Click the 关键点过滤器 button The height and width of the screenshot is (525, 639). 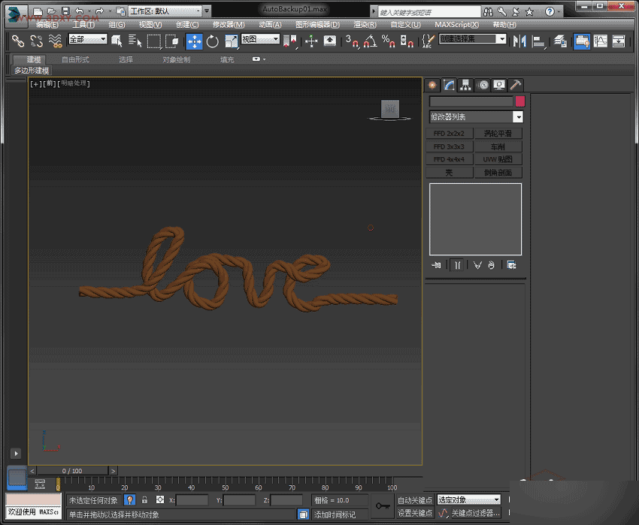coord(476,512)
